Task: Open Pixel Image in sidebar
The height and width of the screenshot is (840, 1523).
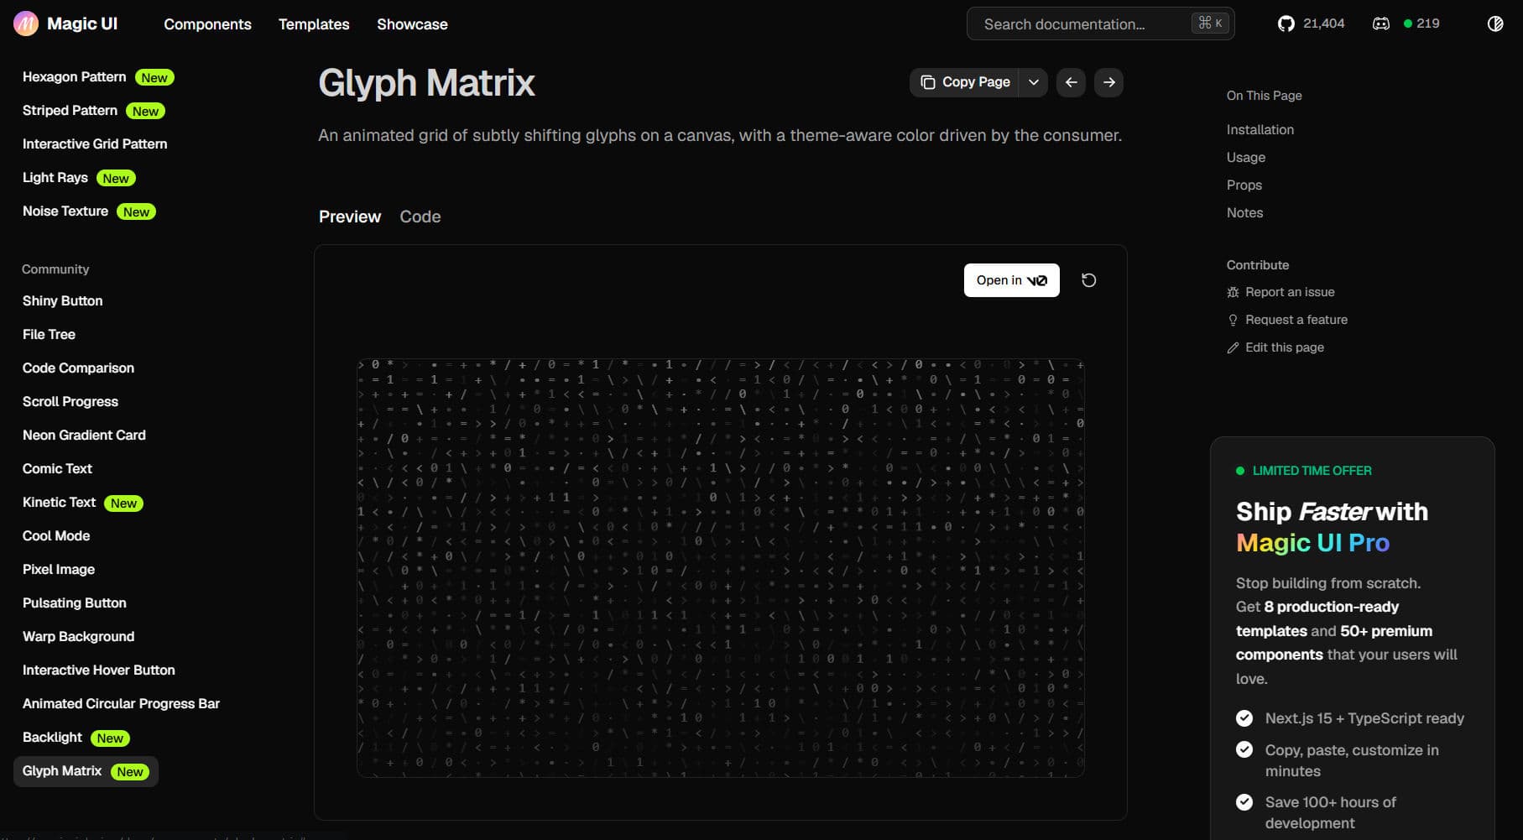Action: [x=59, y=569]
